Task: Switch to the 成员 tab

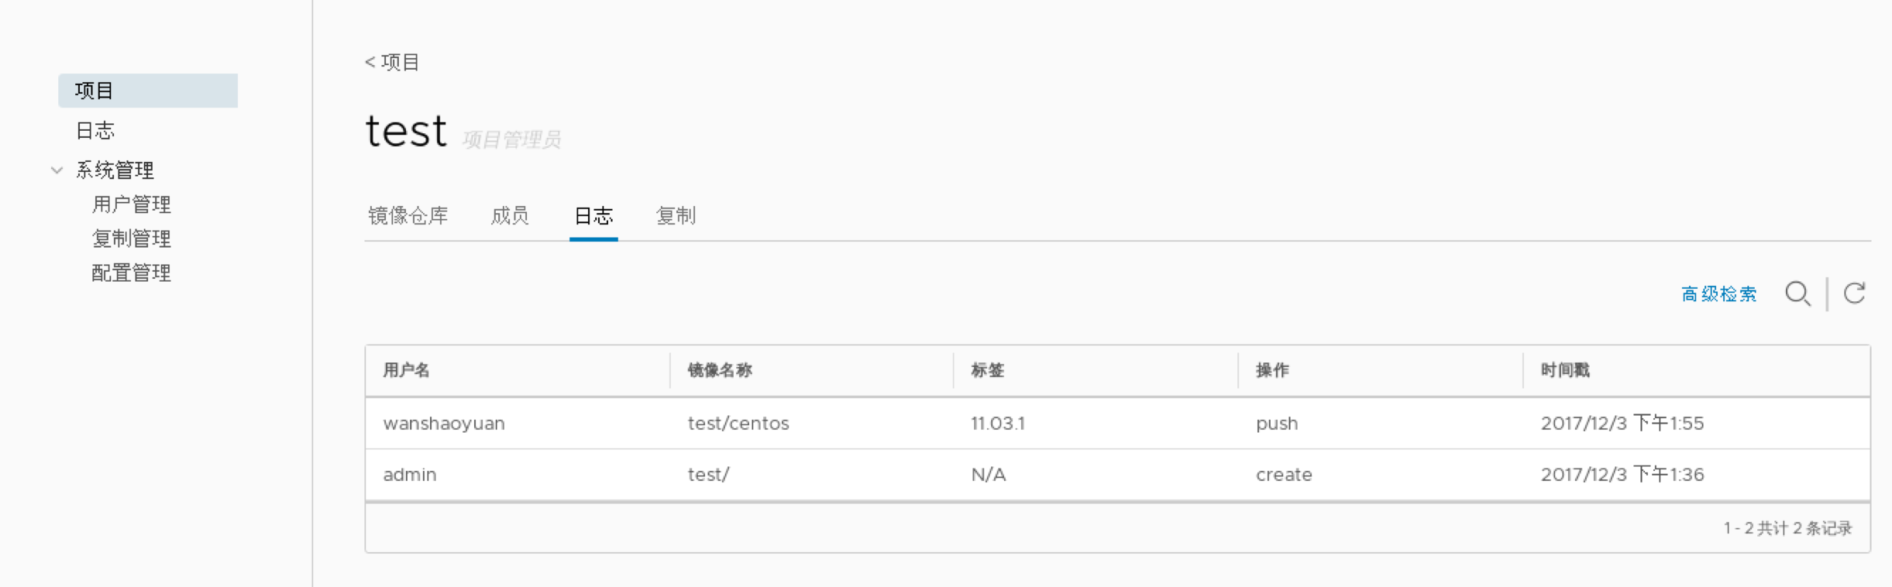Action: tap(510, 216)
